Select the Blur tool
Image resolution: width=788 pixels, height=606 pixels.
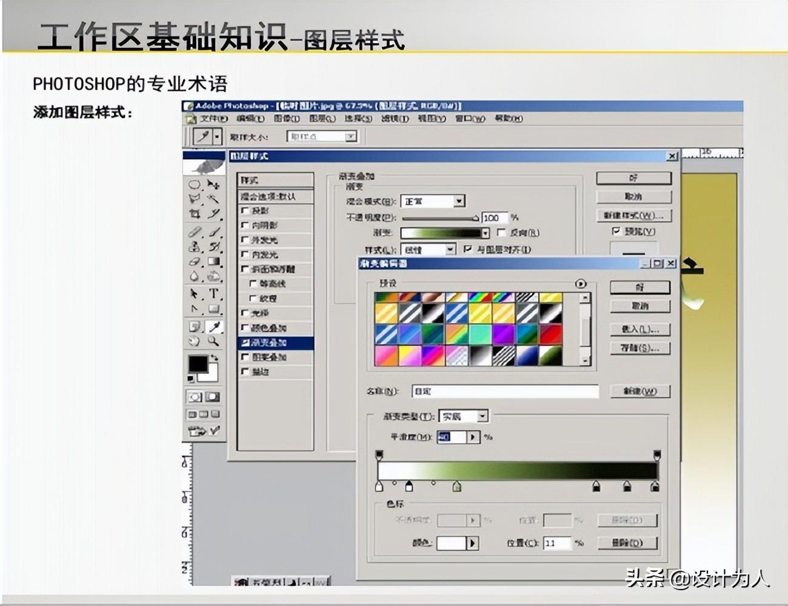click(x=195, y=276)
